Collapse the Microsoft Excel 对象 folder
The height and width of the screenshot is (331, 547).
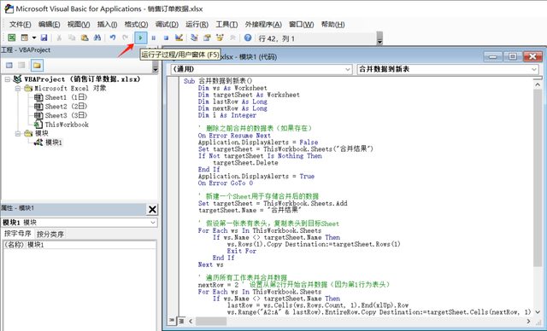18,89
